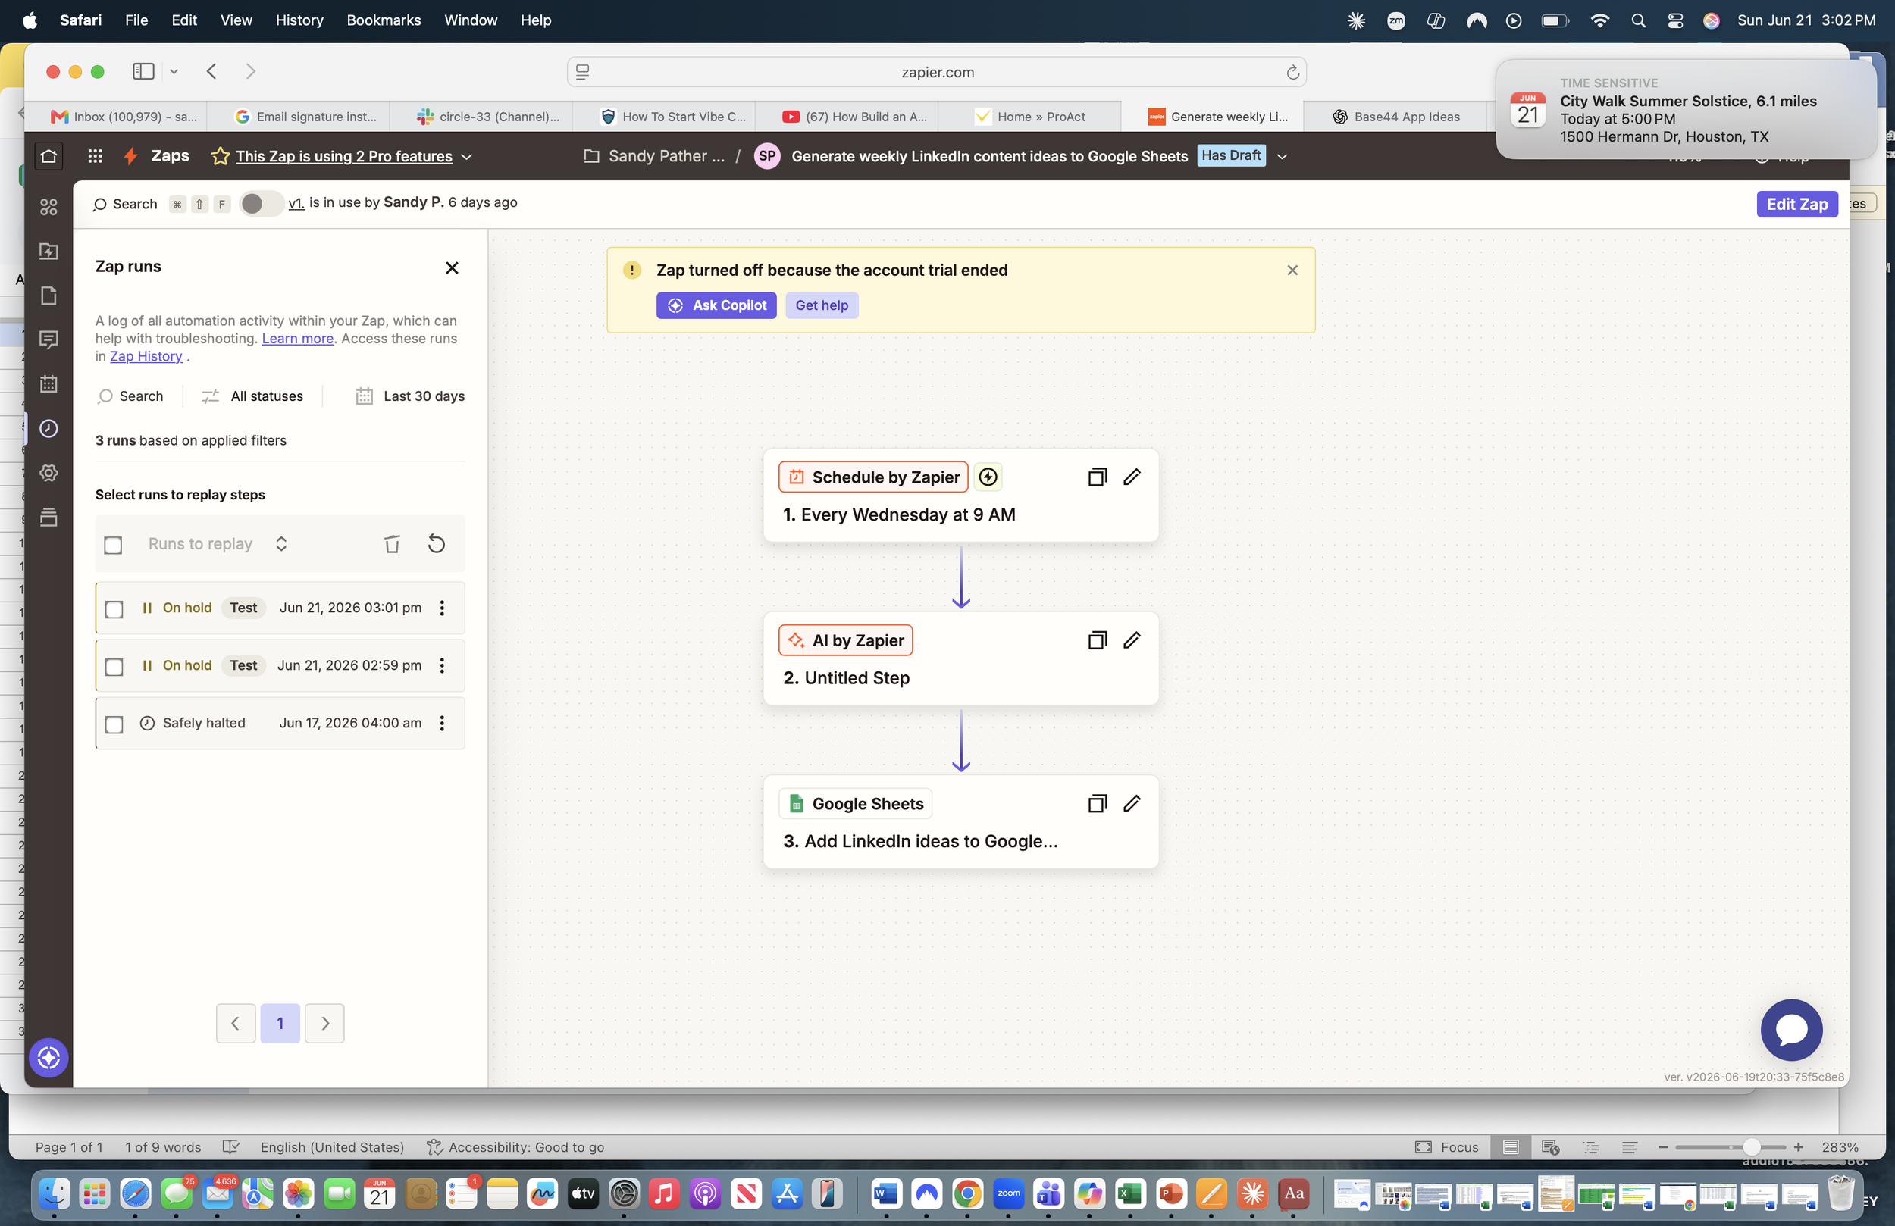The height and width of the screenshot is (1226, 1895).
Task: Check the select all runs checkbox
Action: click(113, 545)
